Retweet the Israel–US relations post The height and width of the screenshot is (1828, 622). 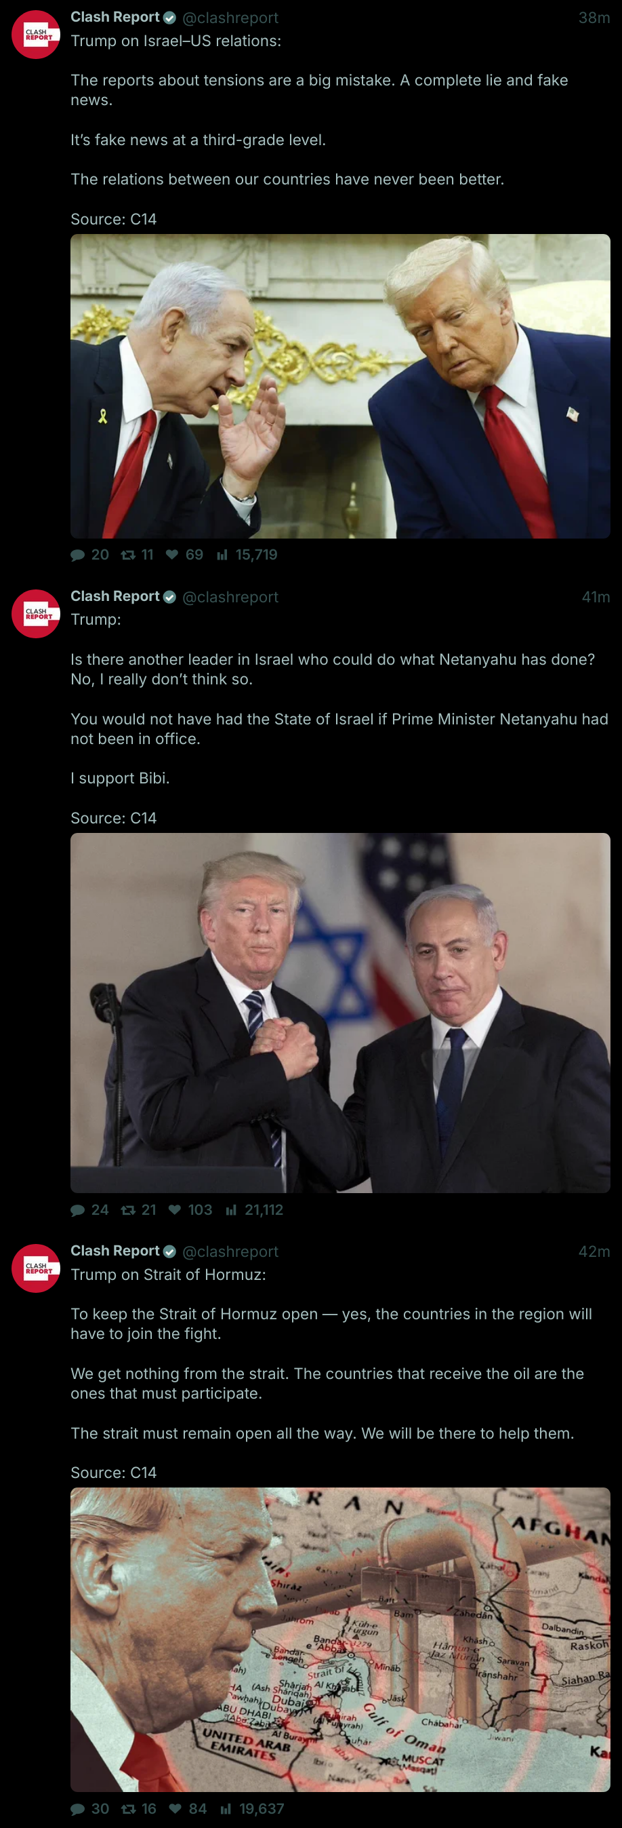pyautogui.click(x=127, y=555)
